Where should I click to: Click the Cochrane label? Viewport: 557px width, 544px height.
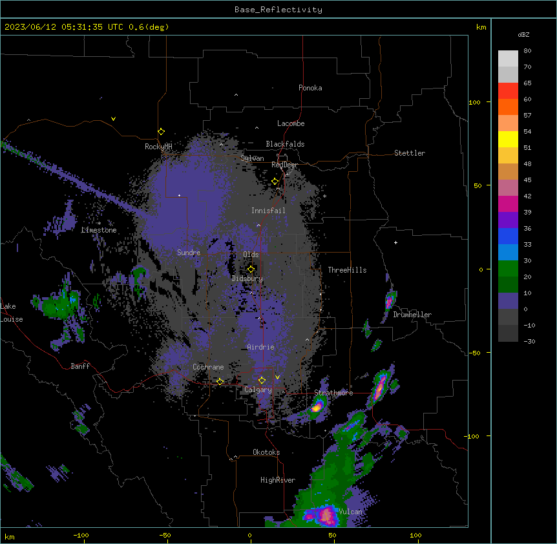(208, 367)
